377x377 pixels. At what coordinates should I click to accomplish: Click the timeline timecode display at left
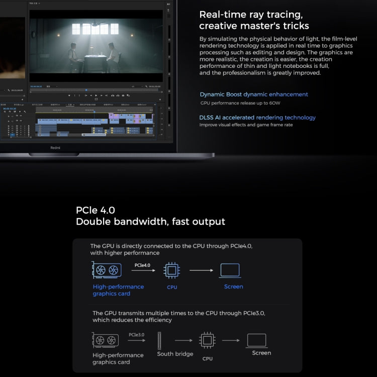(11, 109)
